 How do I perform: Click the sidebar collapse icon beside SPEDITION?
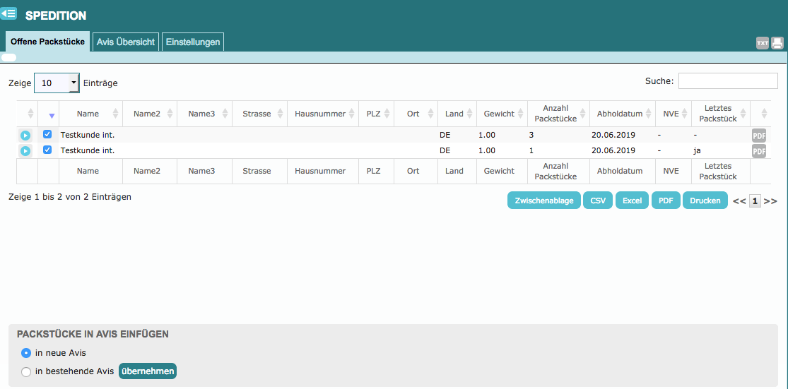(x=8, y=13)
